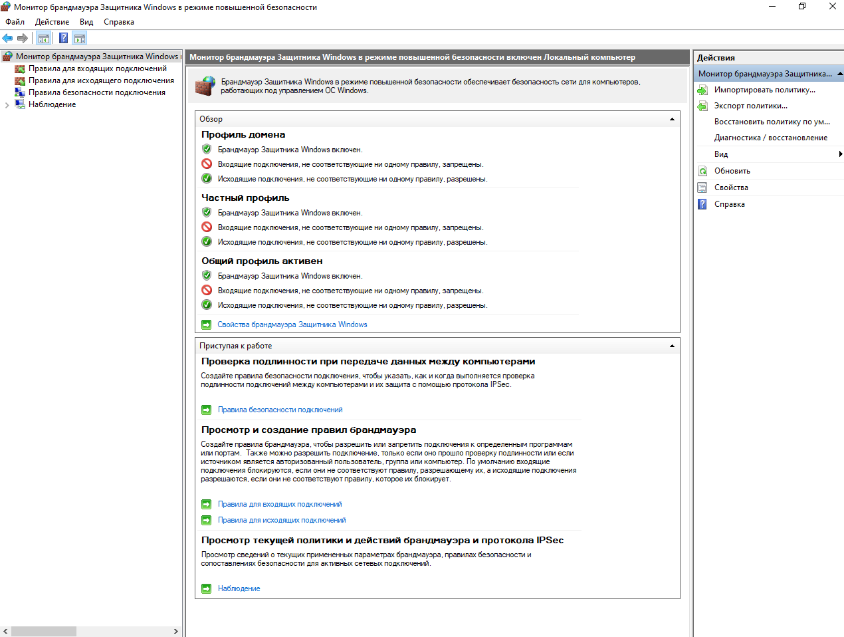The width and height of the screenshot is (844, 637).
Task: Open the Файл menu
Action: tap(15, 22)
